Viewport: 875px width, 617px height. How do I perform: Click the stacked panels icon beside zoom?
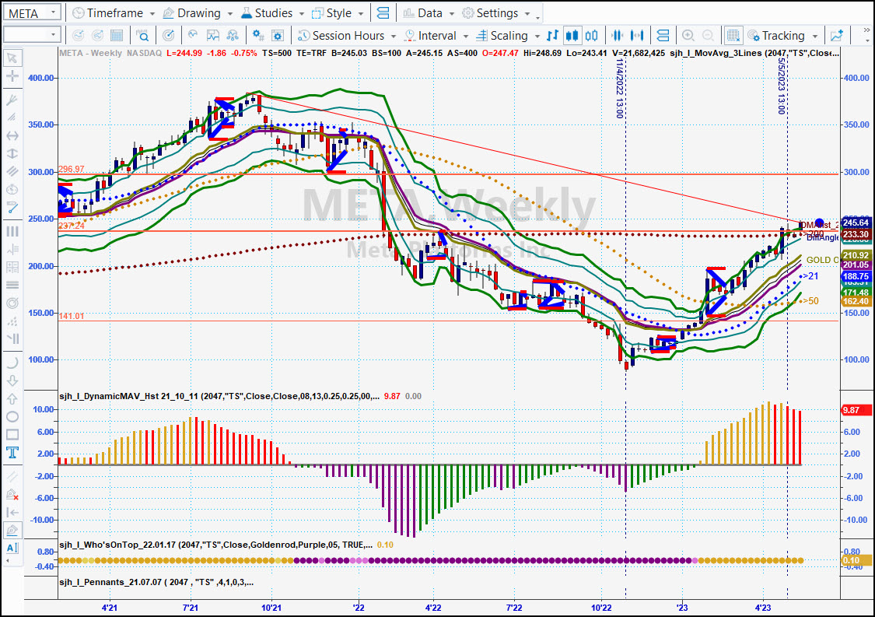pyautogui.click(x=663, y=36)
